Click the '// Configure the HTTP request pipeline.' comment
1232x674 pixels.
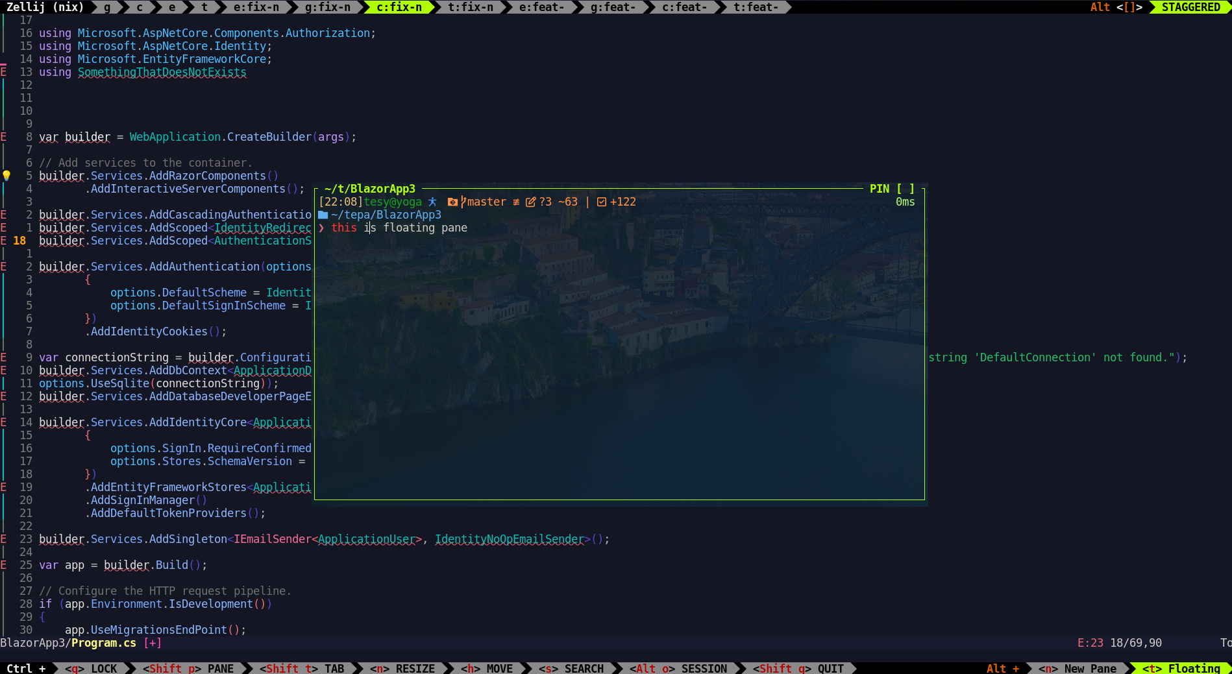point(166,591)
